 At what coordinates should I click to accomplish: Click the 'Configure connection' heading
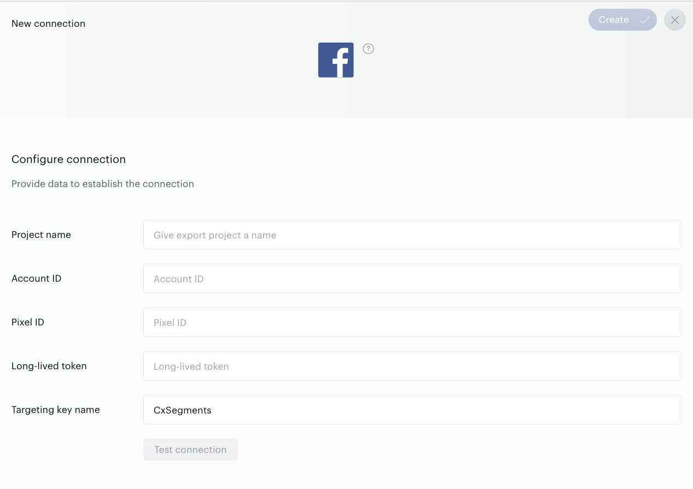point(68,159)
